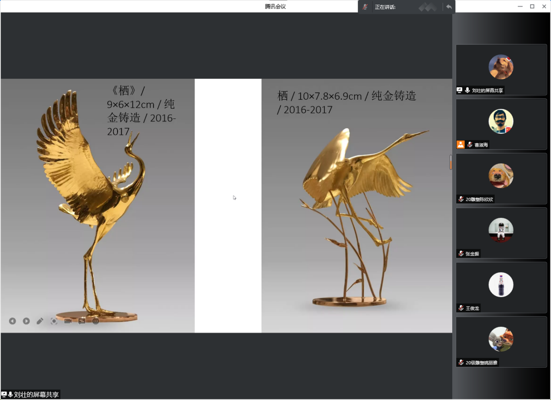This screenshot has height=400, width=551.
Task: Click the orange panel divider handle
Action: [x=451, y=162]
